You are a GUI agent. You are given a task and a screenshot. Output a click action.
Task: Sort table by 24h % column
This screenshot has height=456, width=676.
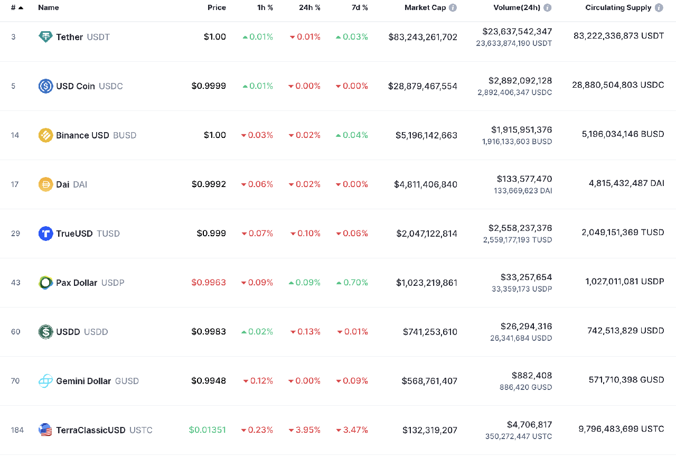pyautogui.click(x=309, y=8)
